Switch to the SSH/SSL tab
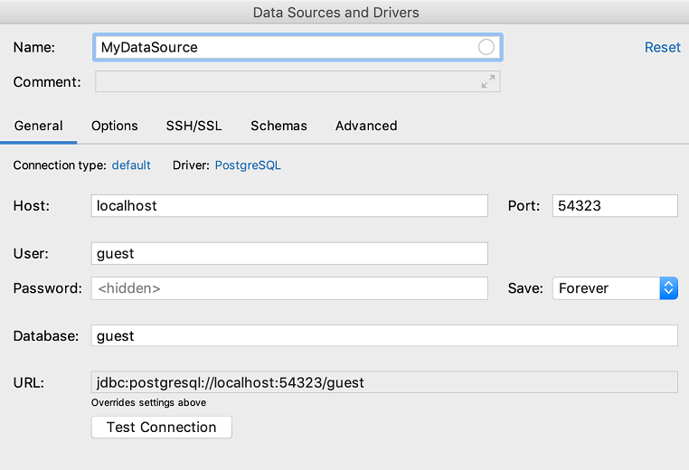 pyautogui.click(x=193, y=126)
